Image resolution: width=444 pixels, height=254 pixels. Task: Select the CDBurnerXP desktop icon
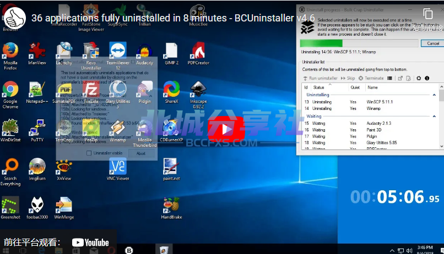click(x=171, y=130)
